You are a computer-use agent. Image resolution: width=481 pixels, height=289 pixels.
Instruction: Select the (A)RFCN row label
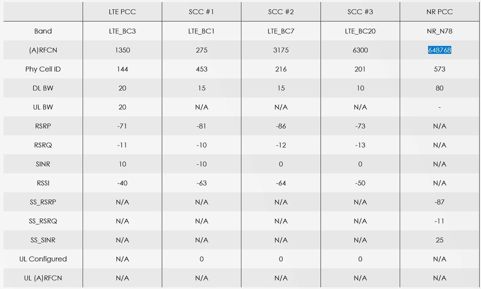(x=43, y=50)
